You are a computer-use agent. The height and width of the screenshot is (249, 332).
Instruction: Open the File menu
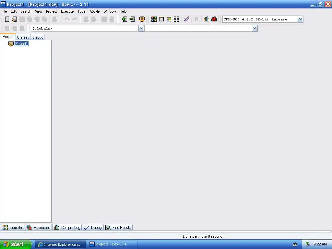click(x=4, y=11)
